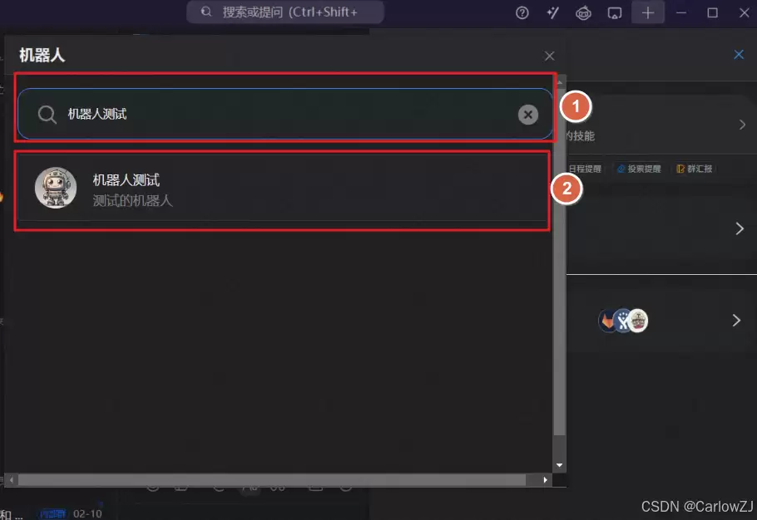Click the global search bar at top

coord(285,12)
